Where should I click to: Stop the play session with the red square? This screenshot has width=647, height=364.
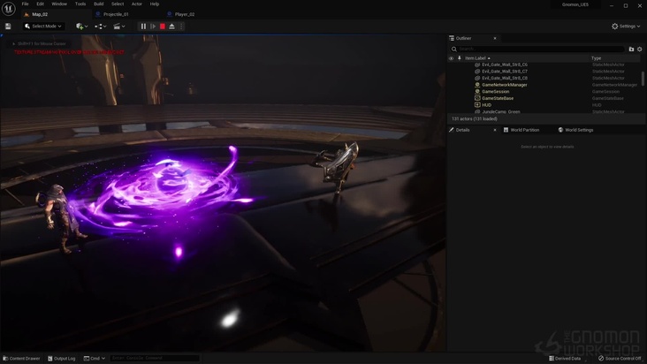(163, 27)
